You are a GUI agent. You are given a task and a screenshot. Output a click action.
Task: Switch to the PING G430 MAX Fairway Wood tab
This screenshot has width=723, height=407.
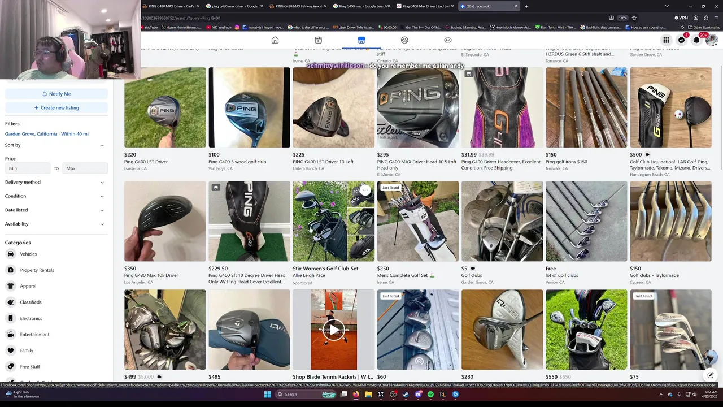[298, 6]
